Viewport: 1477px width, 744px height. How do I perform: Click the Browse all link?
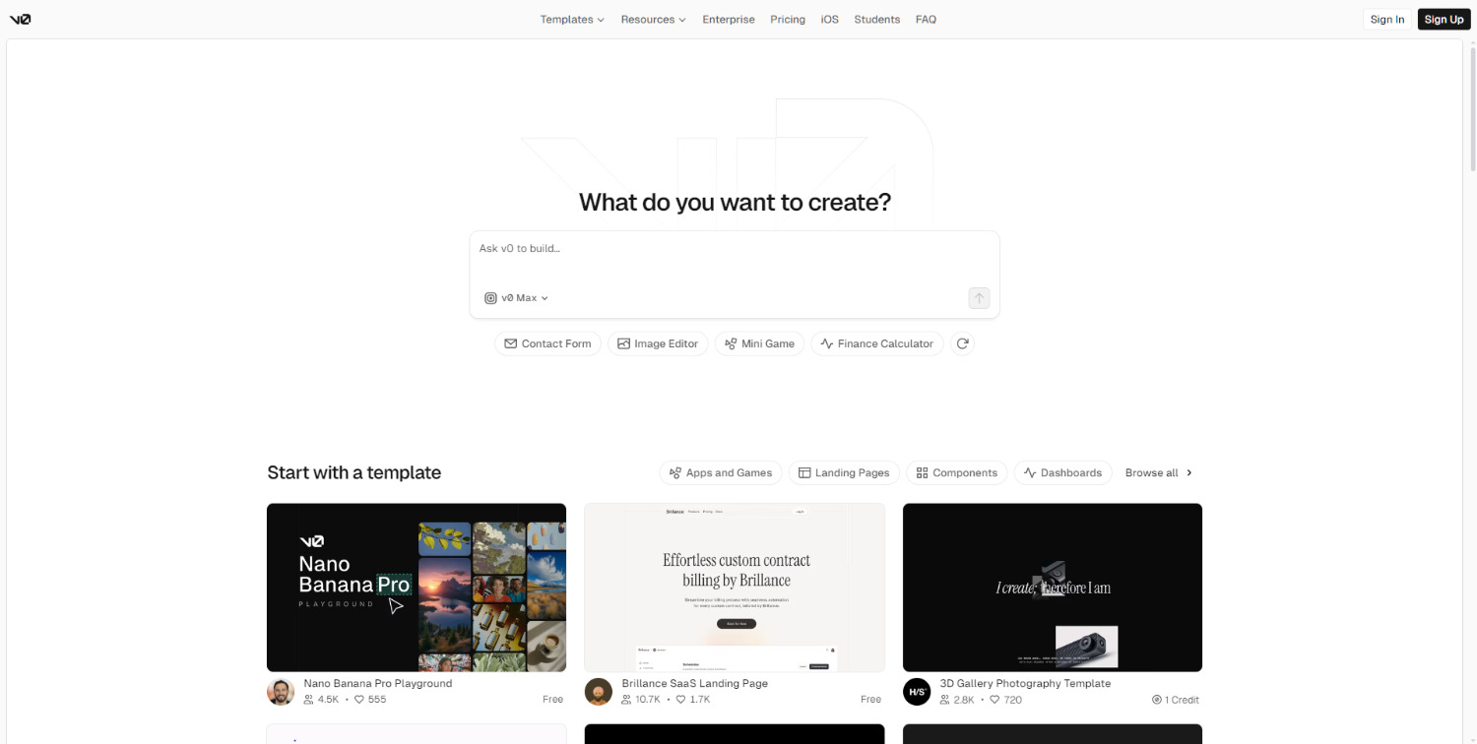click(1152, 472)
